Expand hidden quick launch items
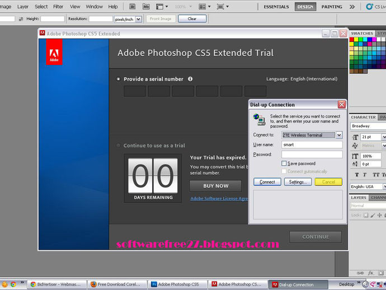The width and height of the screenshot is (386, 290). 22,282
